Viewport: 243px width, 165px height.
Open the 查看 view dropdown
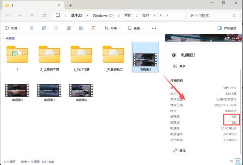click(x=136, y=28)
